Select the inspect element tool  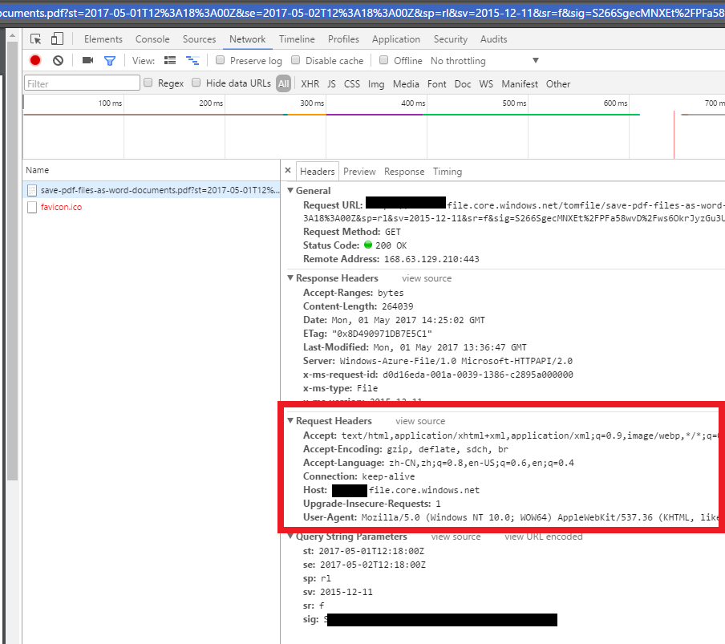pos(34,38)
